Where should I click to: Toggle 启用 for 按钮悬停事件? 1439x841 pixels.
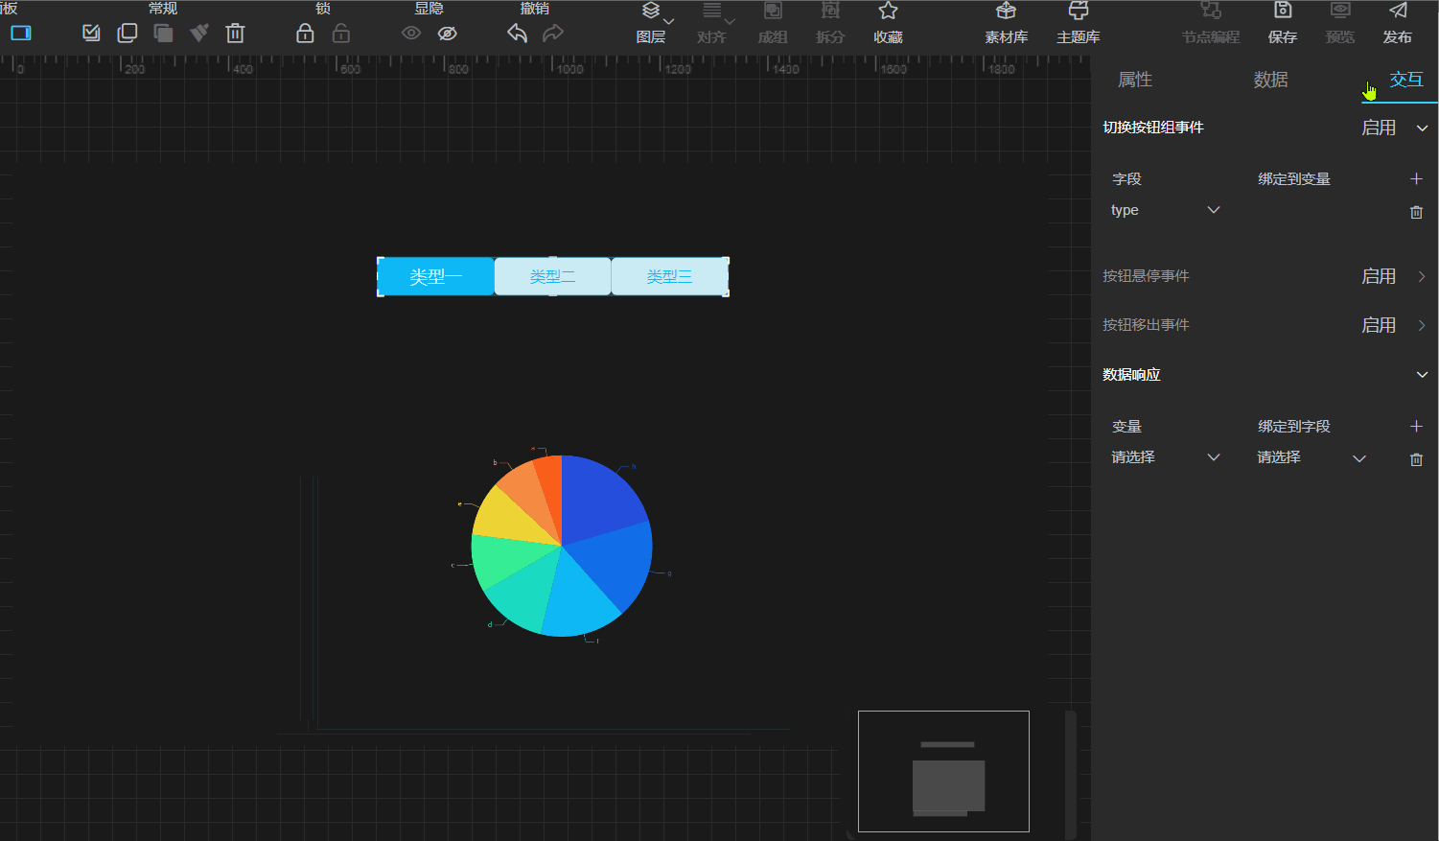1379,276
